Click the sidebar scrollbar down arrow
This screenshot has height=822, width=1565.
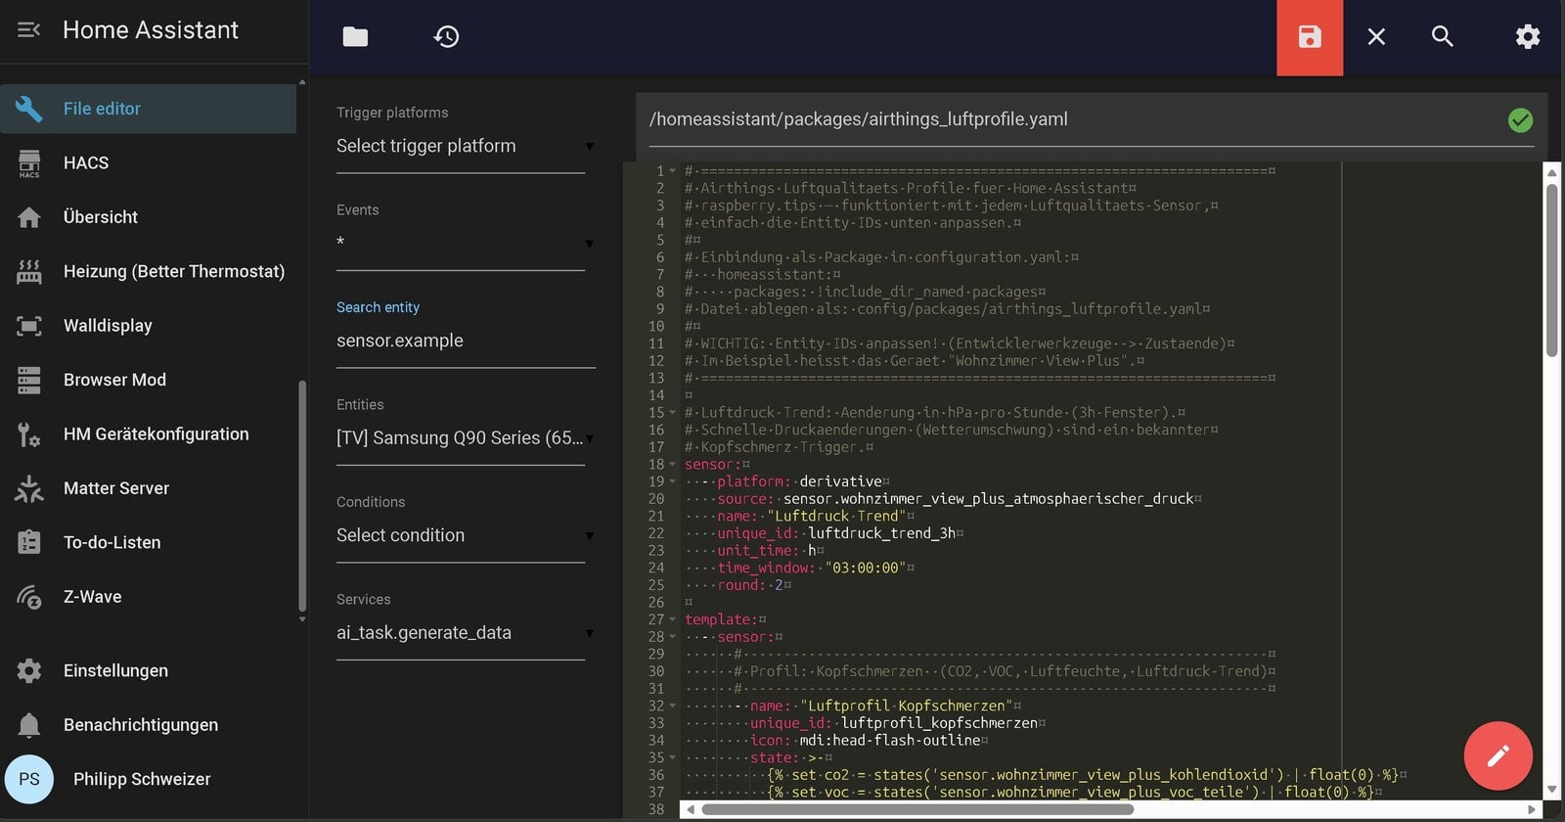coord(302,619)
